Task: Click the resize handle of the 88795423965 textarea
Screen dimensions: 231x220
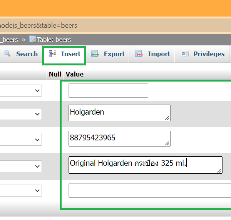Action: point(167,143)
